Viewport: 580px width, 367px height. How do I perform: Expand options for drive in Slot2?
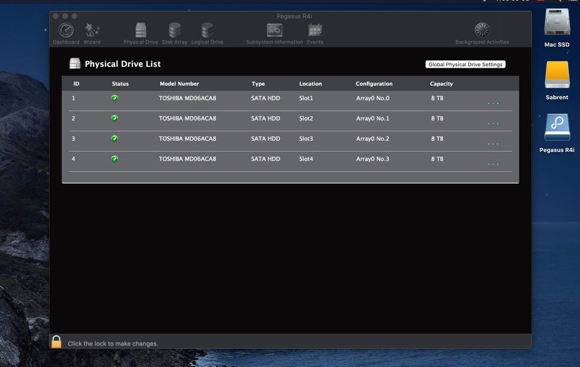click(493, 124)
